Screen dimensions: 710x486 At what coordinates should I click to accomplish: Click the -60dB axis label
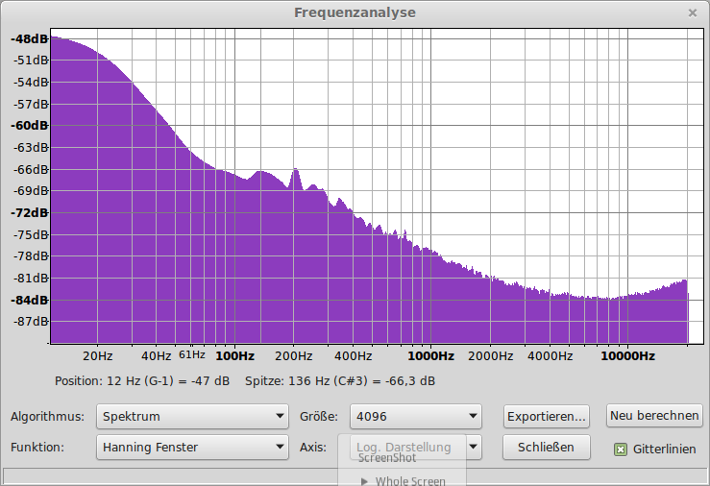pos(29,126)
